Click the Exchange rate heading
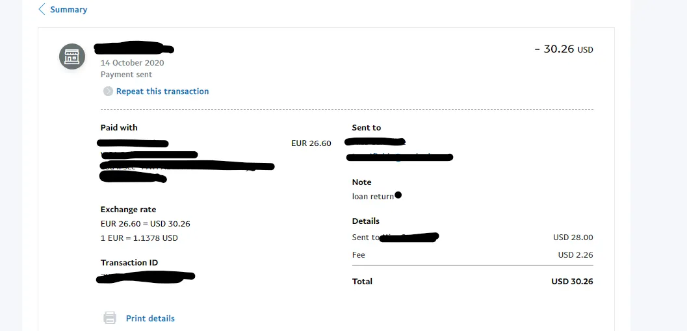 (x=128, y=210)
